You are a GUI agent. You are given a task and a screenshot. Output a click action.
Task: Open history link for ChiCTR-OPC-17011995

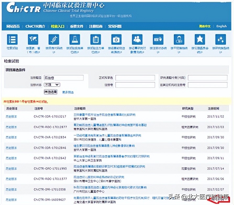pyautogui.click(x=11, y=168)
